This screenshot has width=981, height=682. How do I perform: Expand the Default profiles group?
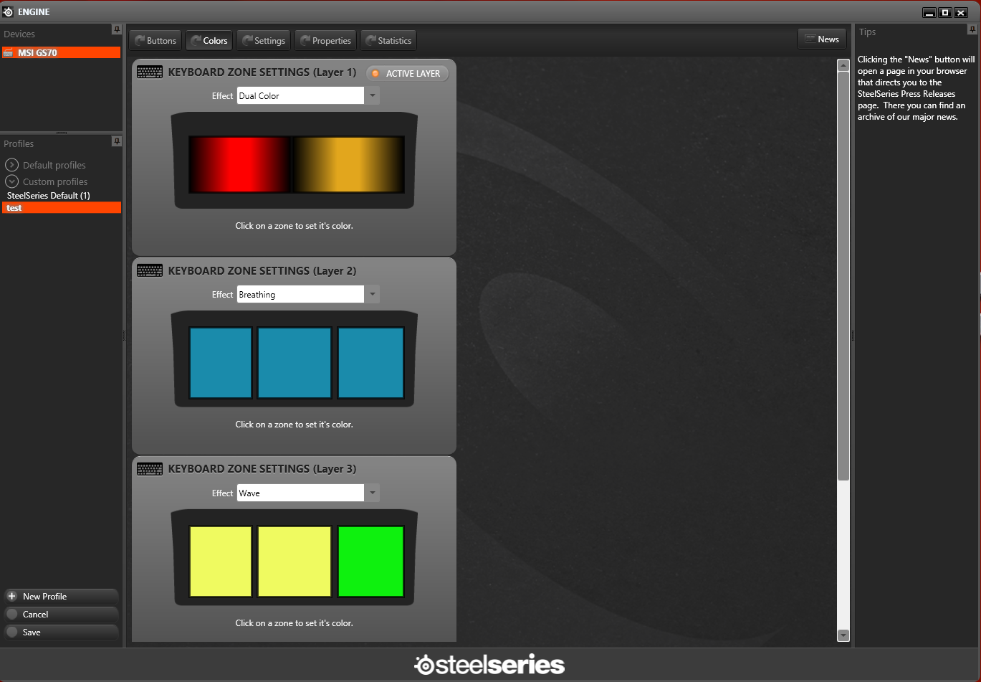(11, 165)
